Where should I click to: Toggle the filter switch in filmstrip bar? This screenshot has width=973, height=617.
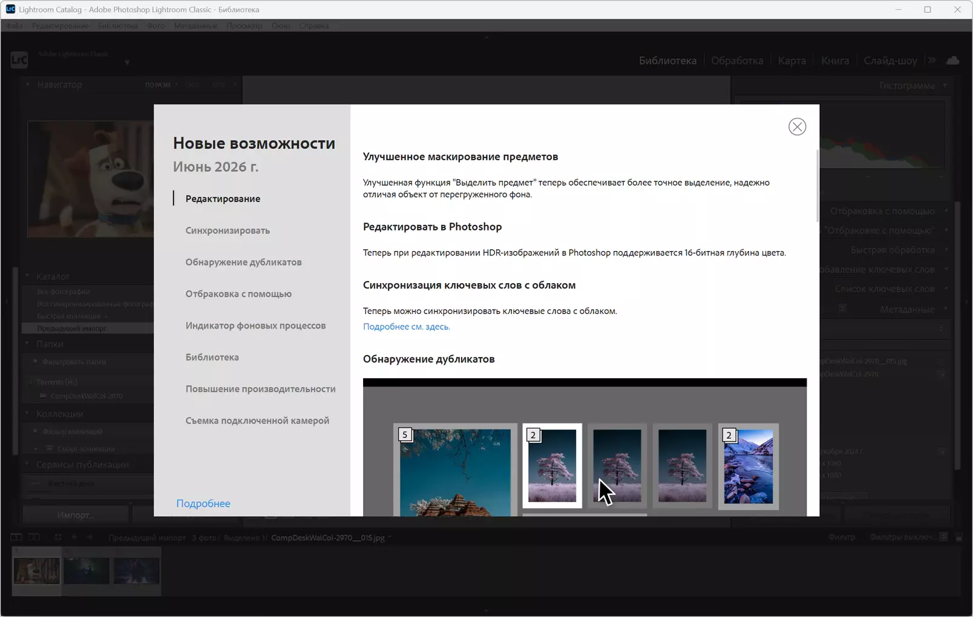pos(943,537)
